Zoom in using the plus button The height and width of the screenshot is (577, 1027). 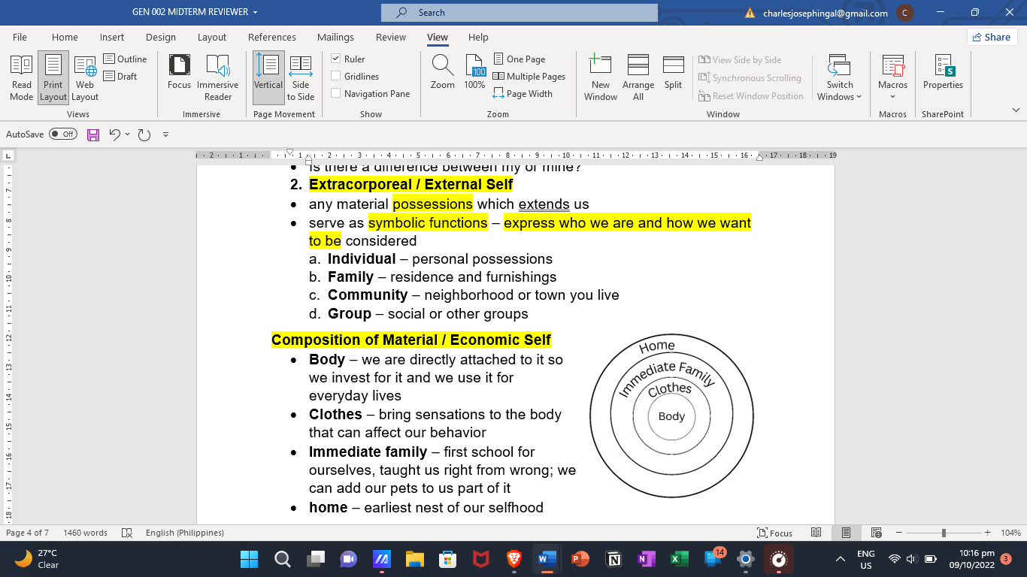(x=989, y=533)
